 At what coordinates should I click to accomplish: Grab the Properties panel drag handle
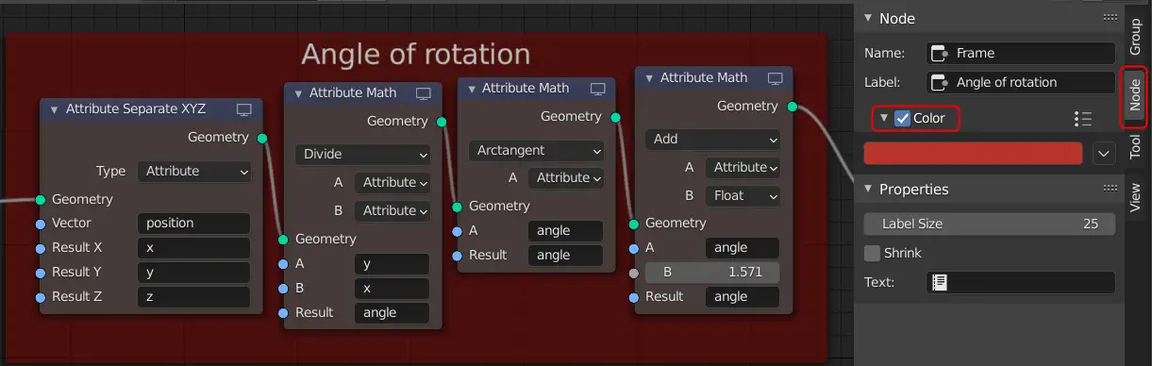[1110, 189]
